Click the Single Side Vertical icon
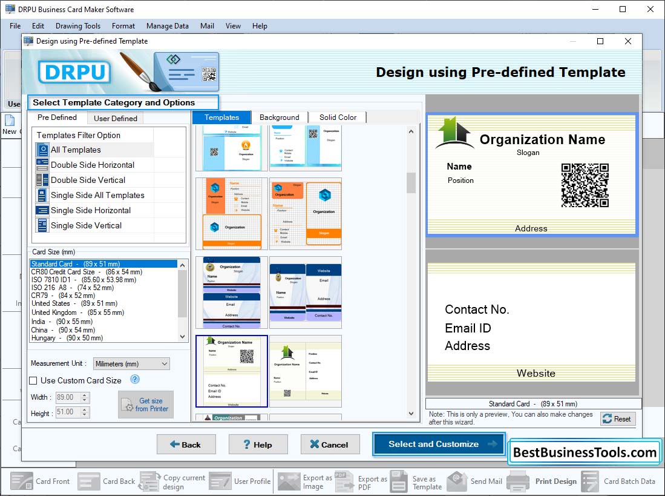665x496 pixels. (42, 225)
